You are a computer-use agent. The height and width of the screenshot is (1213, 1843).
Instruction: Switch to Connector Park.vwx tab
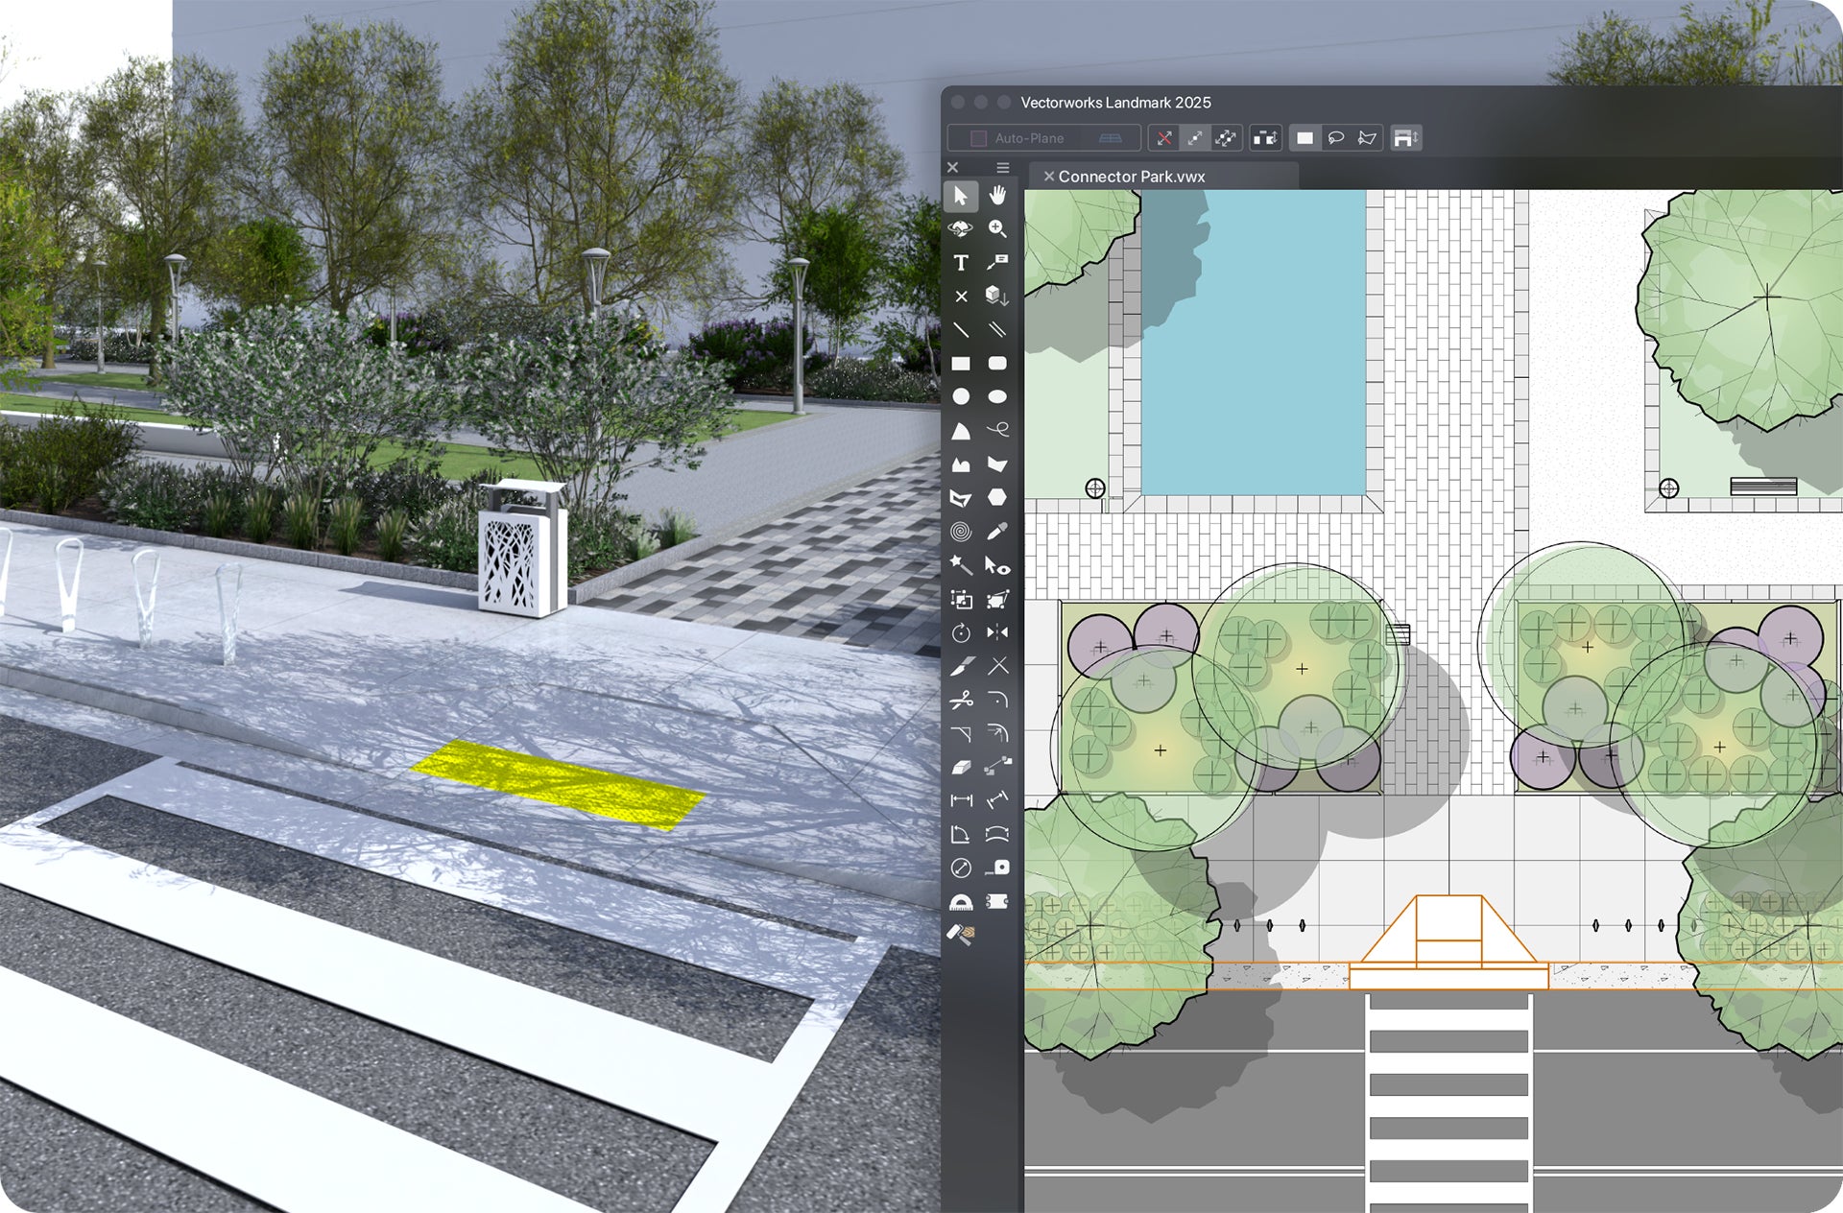[x=1132, y=177]
